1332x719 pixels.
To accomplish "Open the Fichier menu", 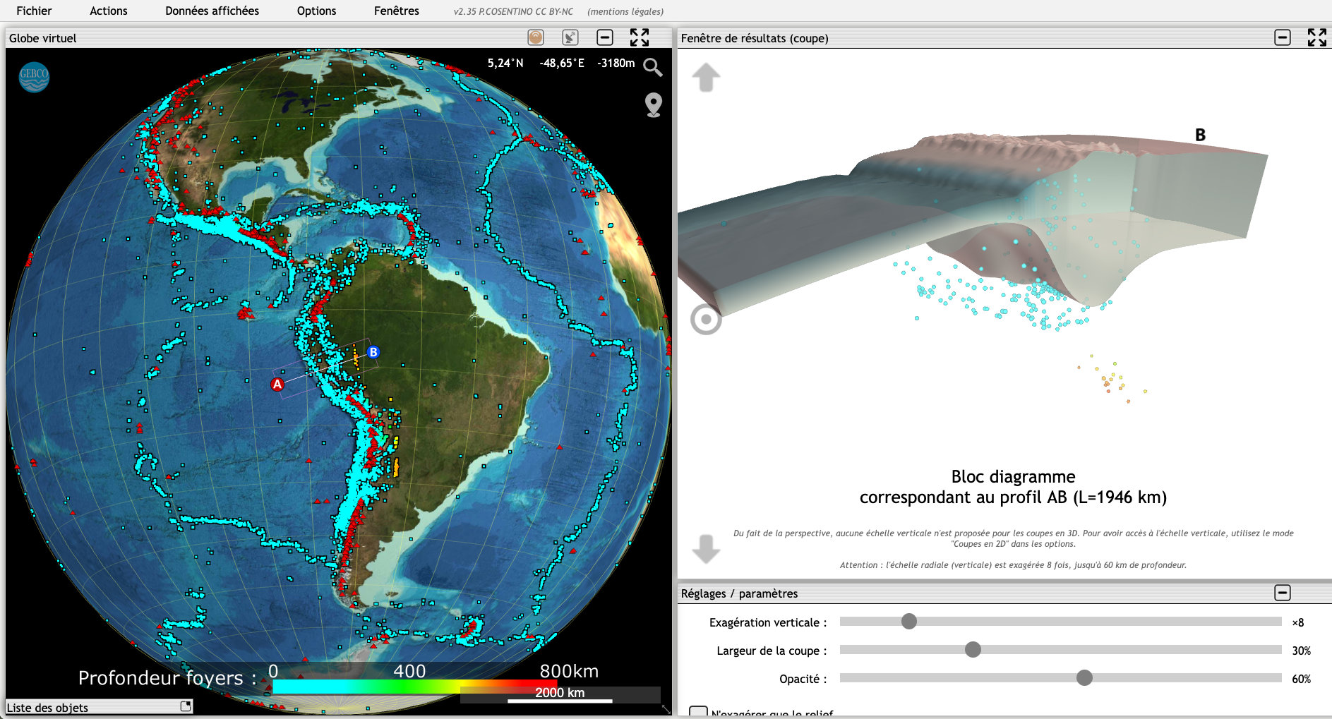I will click(x=34, y=11).
